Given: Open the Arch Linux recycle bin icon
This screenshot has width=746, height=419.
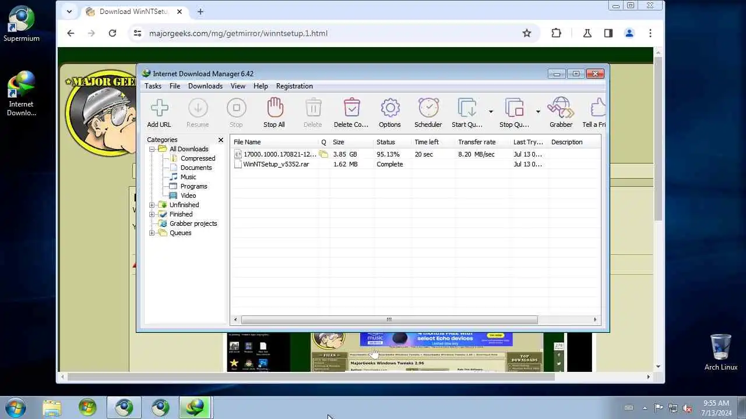Looking at the screenshot, I should (x=721, y=352).
